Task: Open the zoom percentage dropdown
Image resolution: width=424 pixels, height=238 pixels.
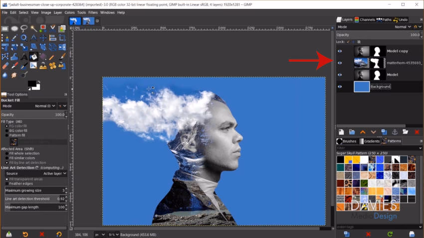Action: 114,235
